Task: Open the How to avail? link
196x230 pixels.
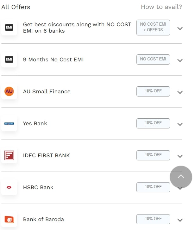Action: pyautogui.click(x=161, y=7)
